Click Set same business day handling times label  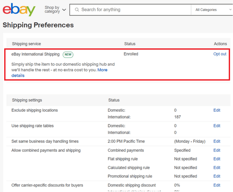(x=45, y=141)
